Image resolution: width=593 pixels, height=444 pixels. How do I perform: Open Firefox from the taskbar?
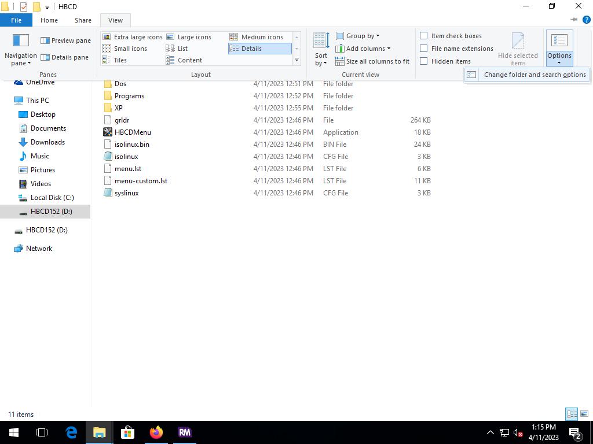click(156, 432)
